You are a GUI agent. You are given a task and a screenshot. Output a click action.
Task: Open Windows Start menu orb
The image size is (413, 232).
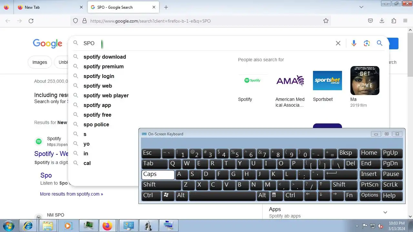(9, 226)
